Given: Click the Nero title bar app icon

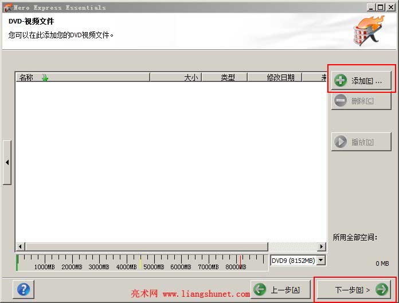Looking at the screenshot, I should (x=7, y=7).
